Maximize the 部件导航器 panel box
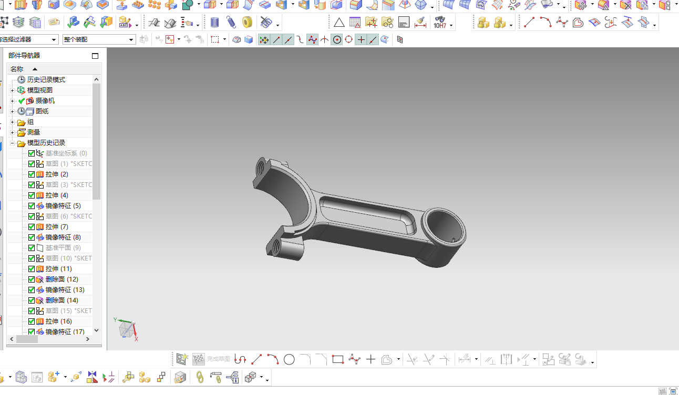The image size is (679, 395). [x=95, y=56]
